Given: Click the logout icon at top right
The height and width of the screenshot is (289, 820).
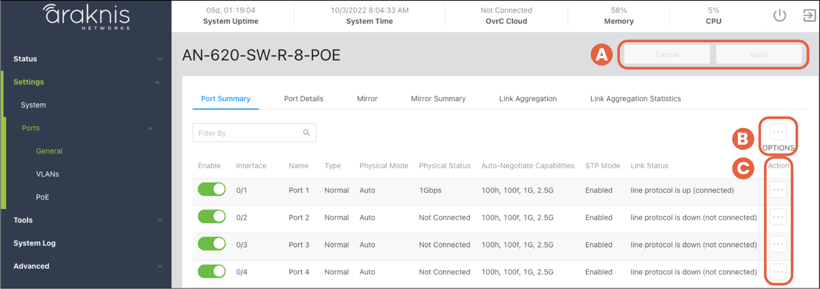Looking at the screenshot, I should (809, 15).
